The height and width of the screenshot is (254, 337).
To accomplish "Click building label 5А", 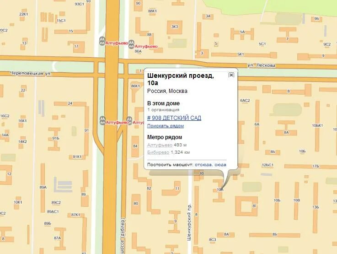I will click(242, 32).
